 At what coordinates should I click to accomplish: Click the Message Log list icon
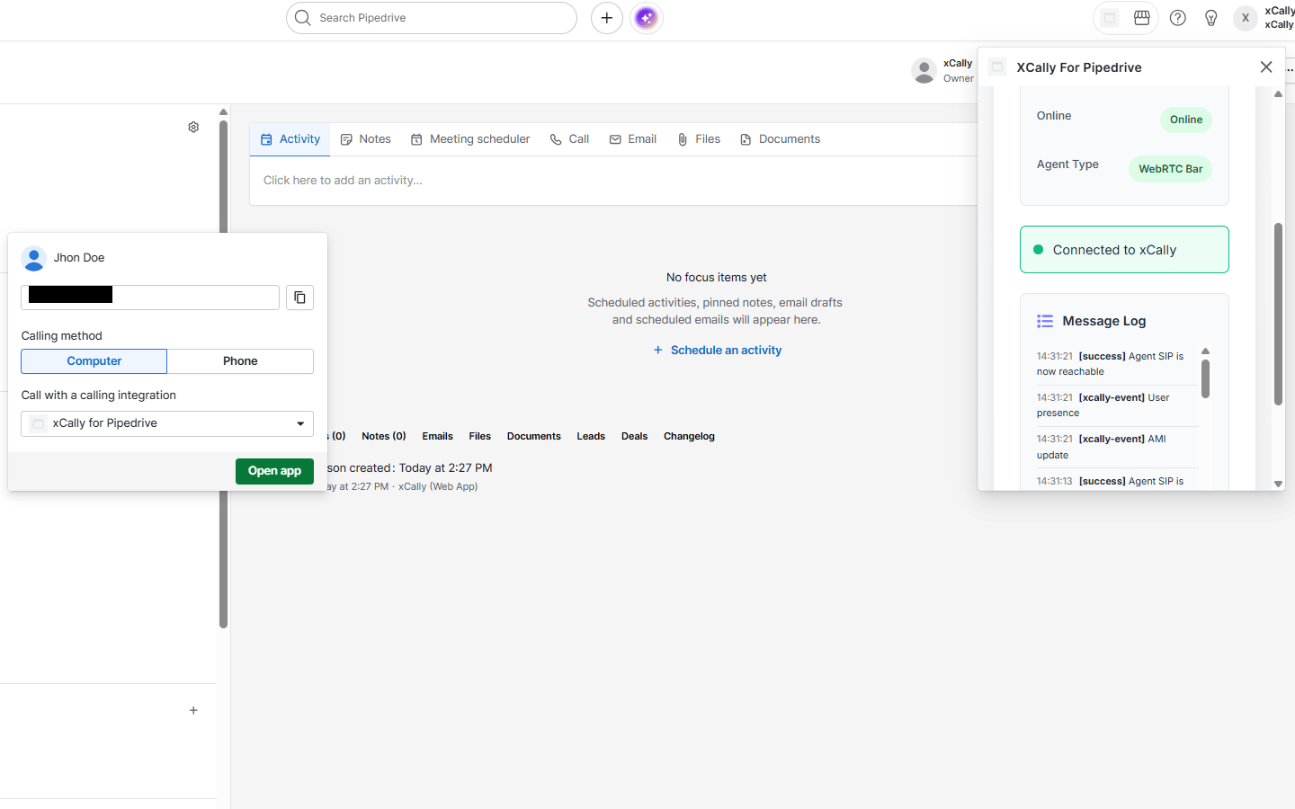tap(1045, 321)
